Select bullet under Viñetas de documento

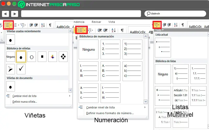[x=10, y=87]
